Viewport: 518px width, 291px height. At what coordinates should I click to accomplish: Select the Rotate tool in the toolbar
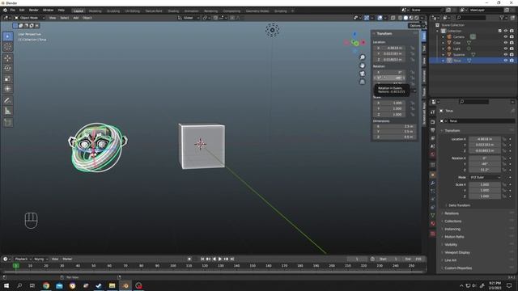(x=7, y=68)
